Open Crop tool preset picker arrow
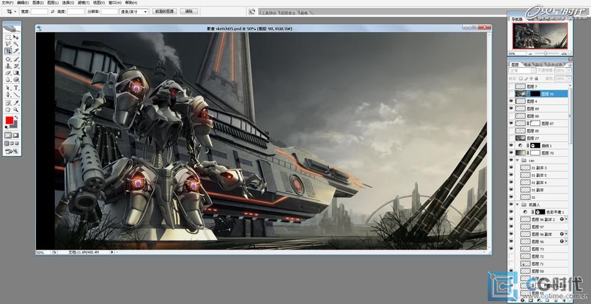591x304 pixels. pyautogui.click(x=15, y=12)
